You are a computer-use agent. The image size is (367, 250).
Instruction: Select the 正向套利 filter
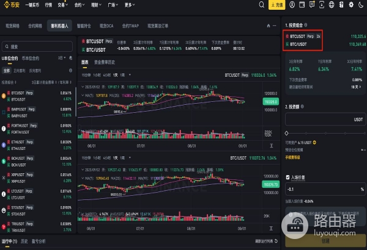(x=19, y=71)
